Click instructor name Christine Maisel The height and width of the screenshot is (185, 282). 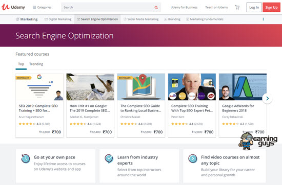pyautogui.click(x=130, y=117)
